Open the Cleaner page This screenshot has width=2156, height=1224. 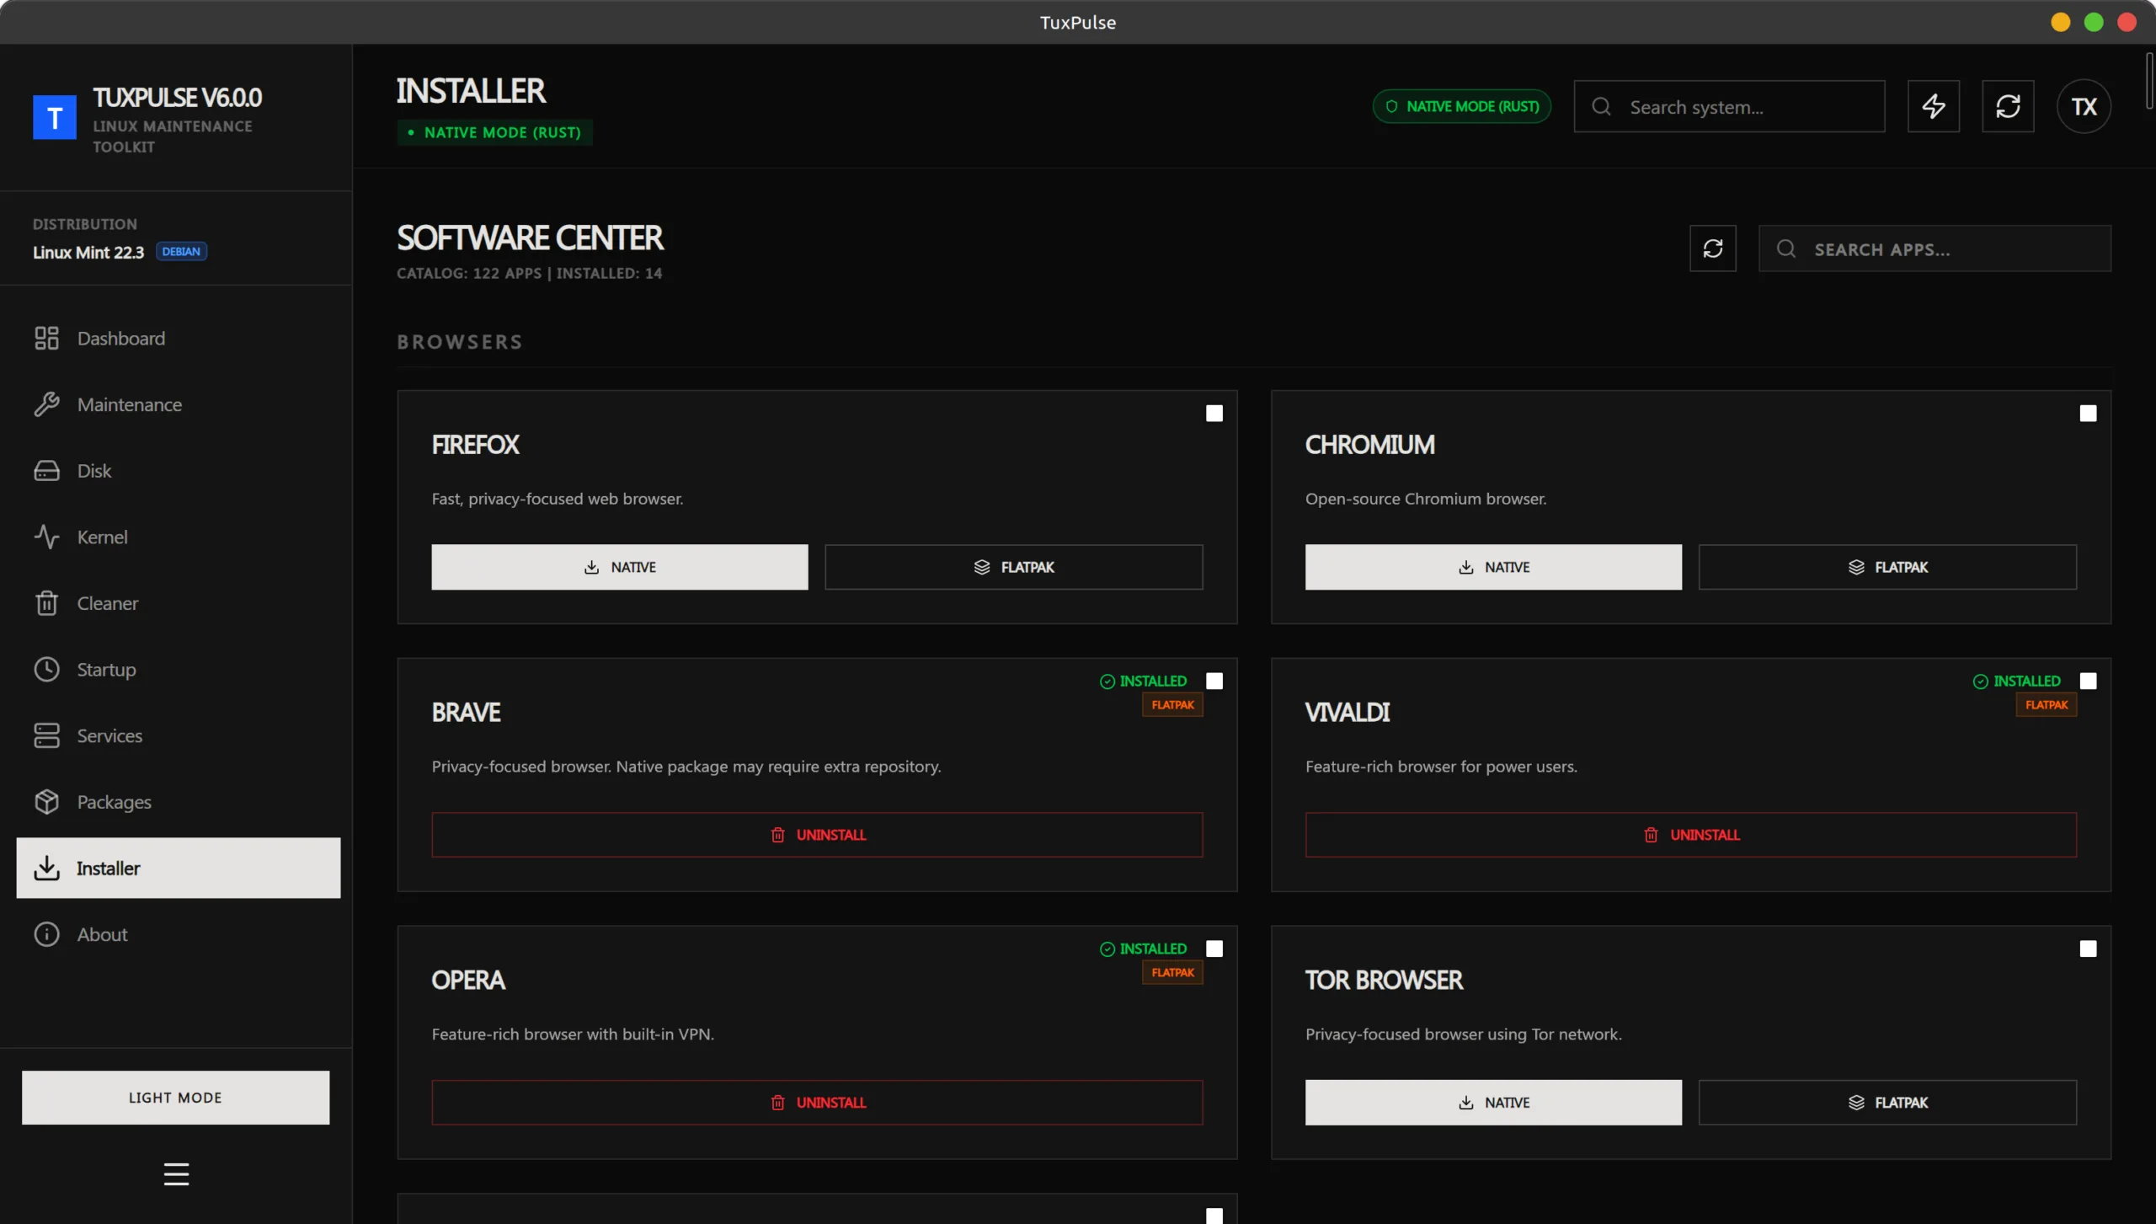coord(107,603)
